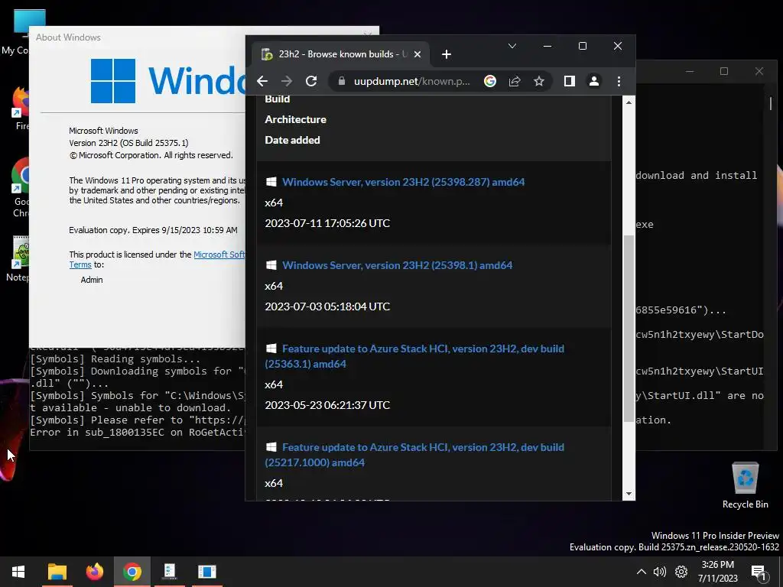Open the clock showing 3:26 PM
The image size is (783, 587).
point(717,572)
